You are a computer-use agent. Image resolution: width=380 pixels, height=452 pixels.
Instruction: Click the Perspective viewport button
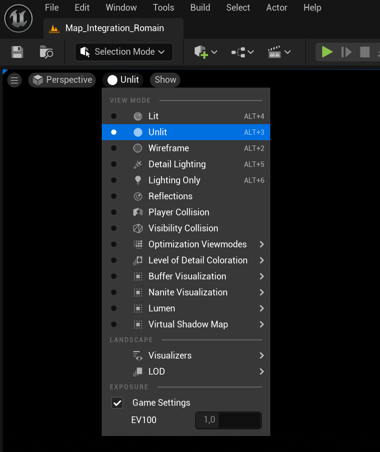pyautogui.click(x=62, y=80)
